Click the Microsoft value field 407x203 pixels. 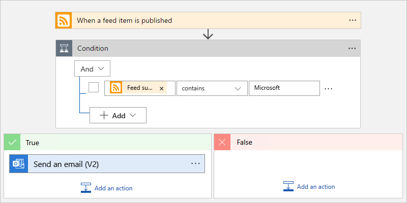pos(284,88)
